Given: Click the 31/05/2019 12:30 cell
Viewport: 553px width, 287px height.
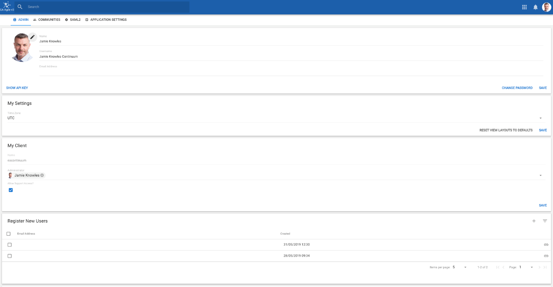Looking at the screenshot, I should (296, 245).
